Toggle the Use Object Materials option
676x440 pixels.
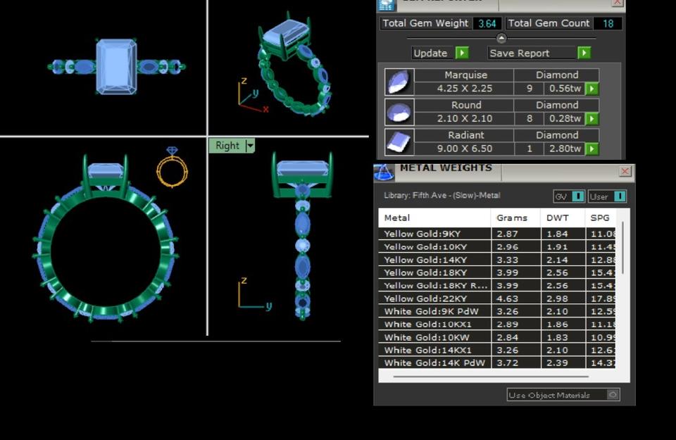(x=613, y=395)
